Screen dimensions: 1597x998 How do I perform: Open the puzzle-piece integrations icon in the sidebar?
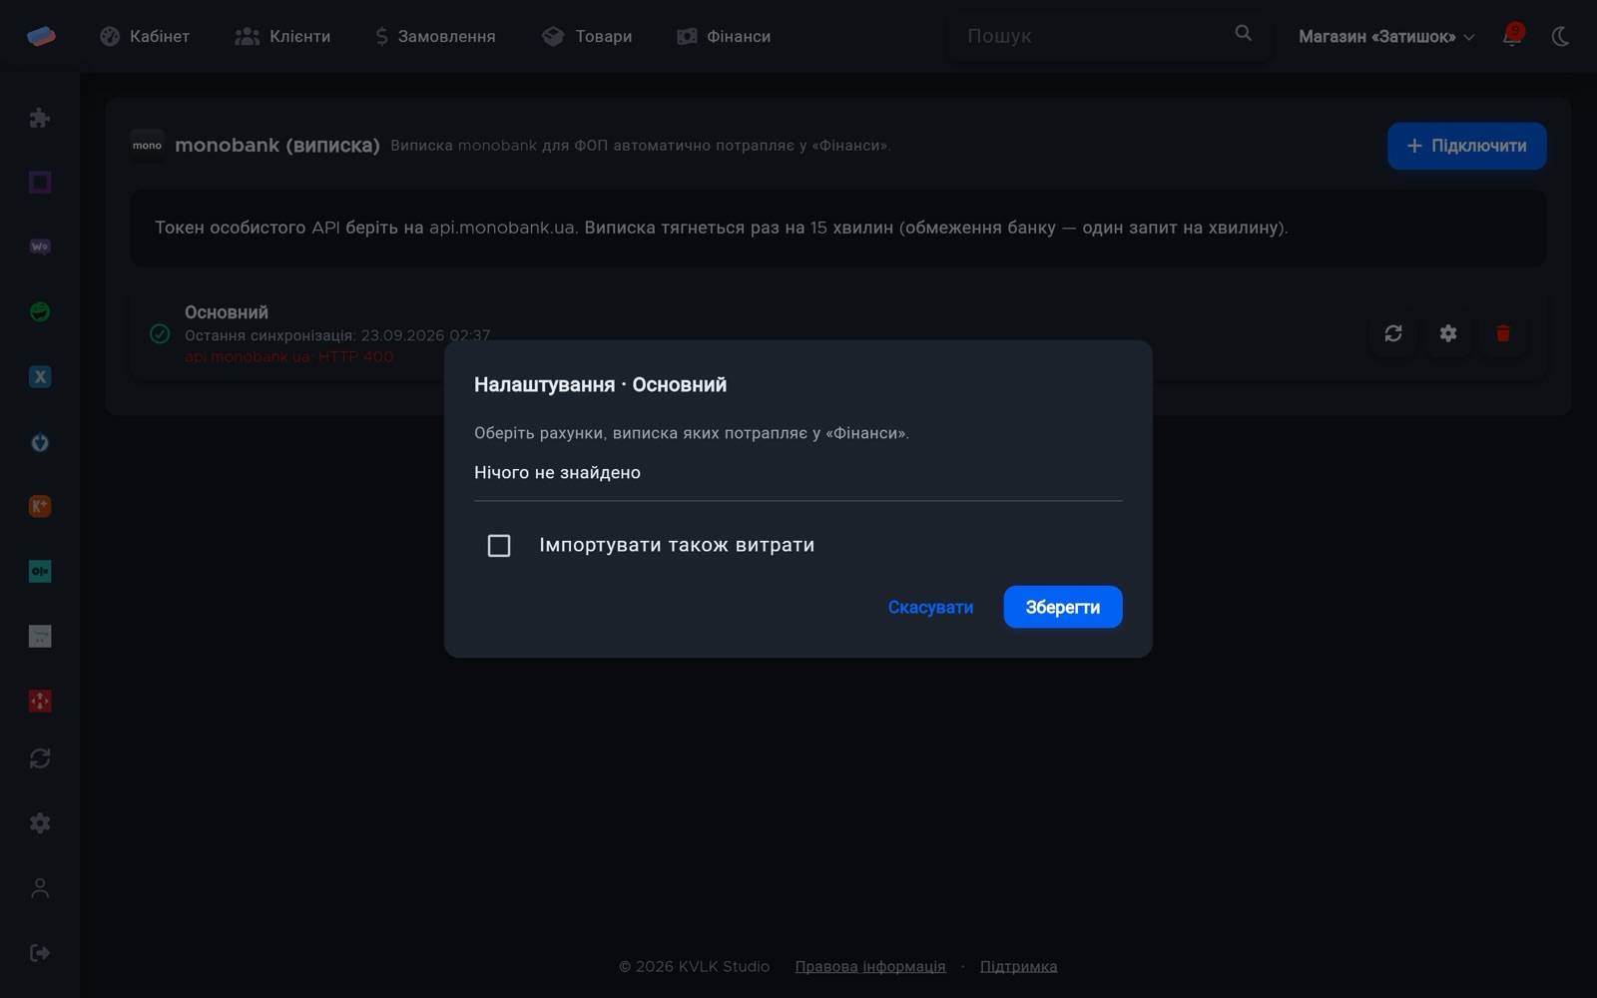point(40,118)
